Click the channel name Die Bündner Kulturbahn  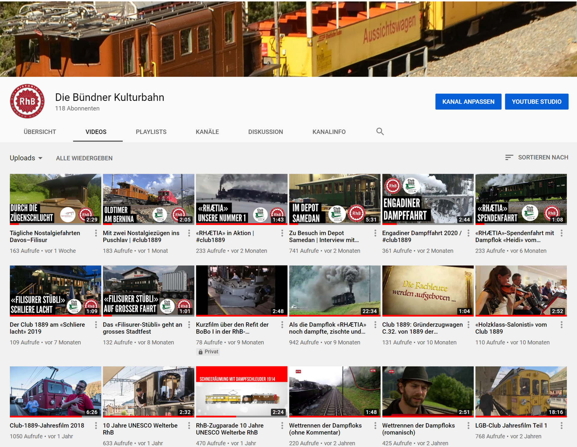pos(109,97)
